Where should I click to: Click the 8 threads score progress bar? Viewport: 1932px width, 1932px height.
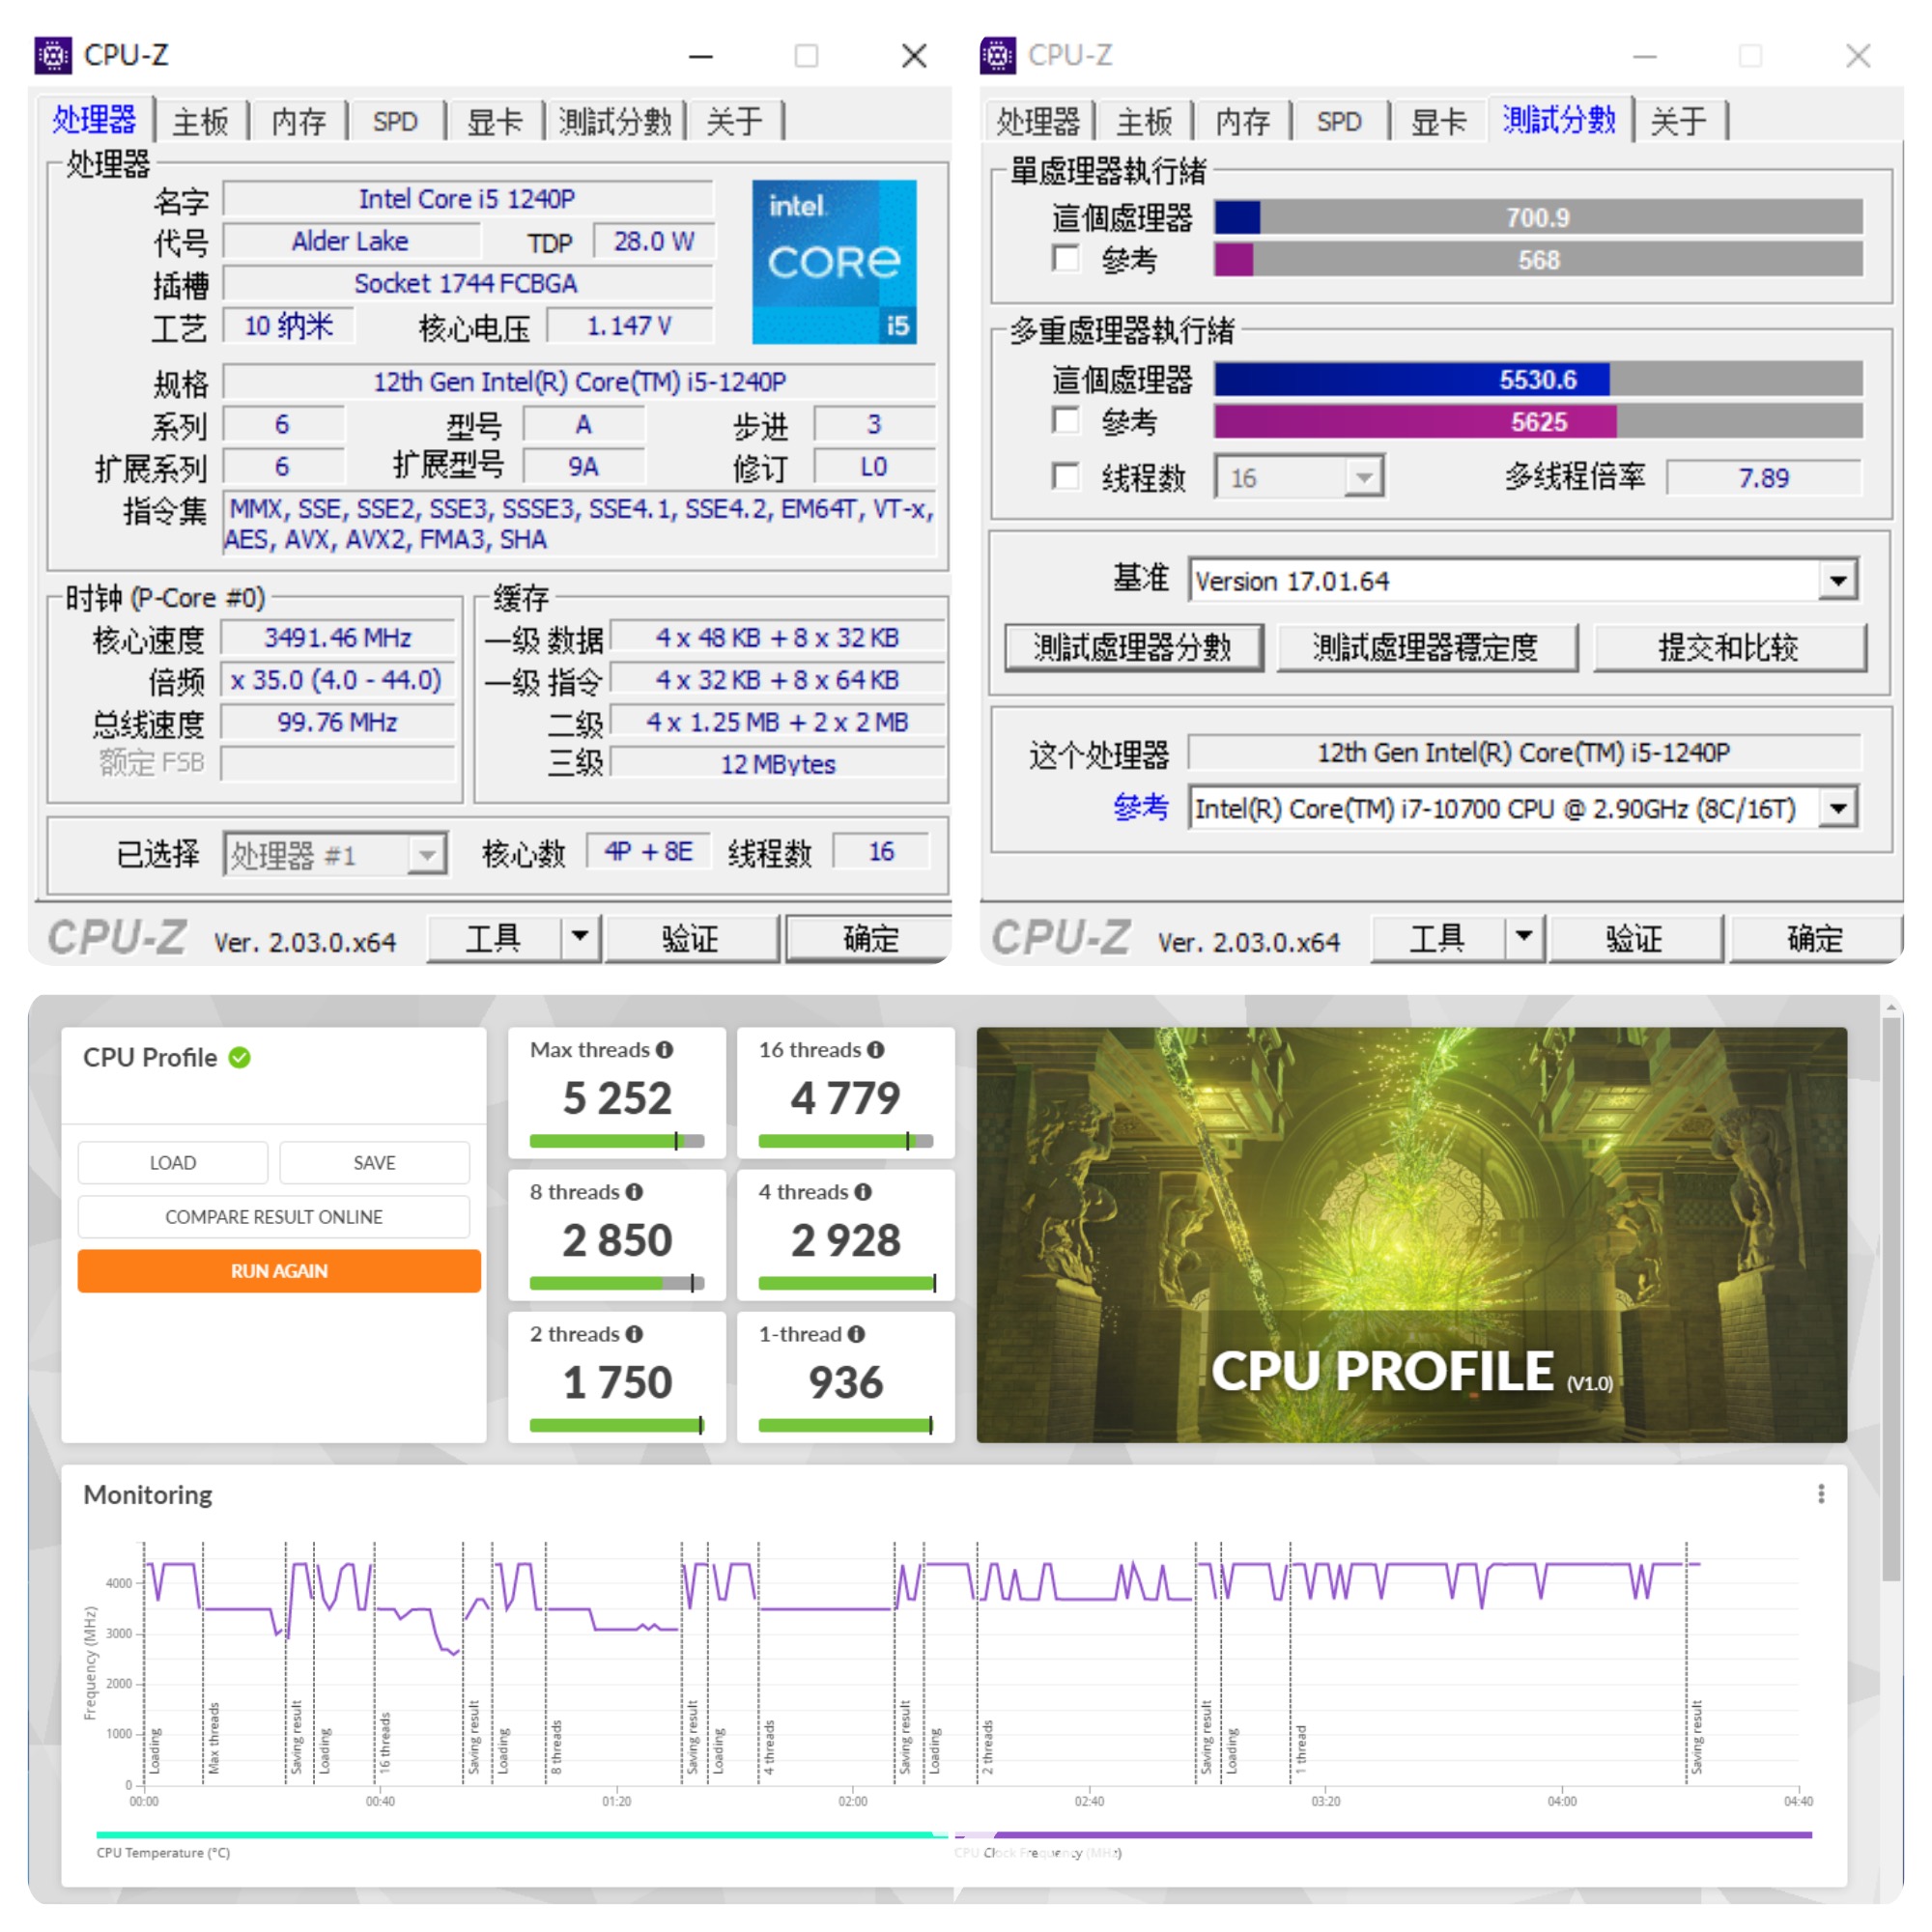pyautogui.click(x=615, y=1282)
